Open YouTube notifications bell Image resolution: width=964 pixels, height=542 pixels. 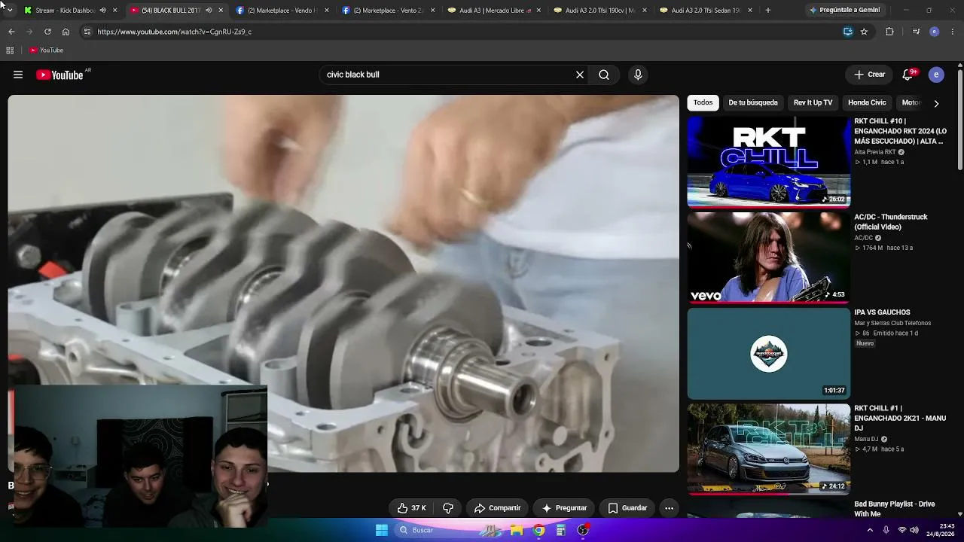908,75
